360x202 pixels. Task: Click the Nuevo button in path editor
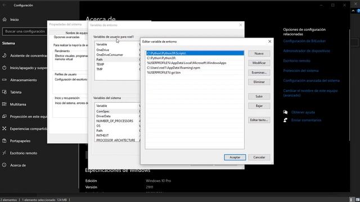tap(259, 54)
